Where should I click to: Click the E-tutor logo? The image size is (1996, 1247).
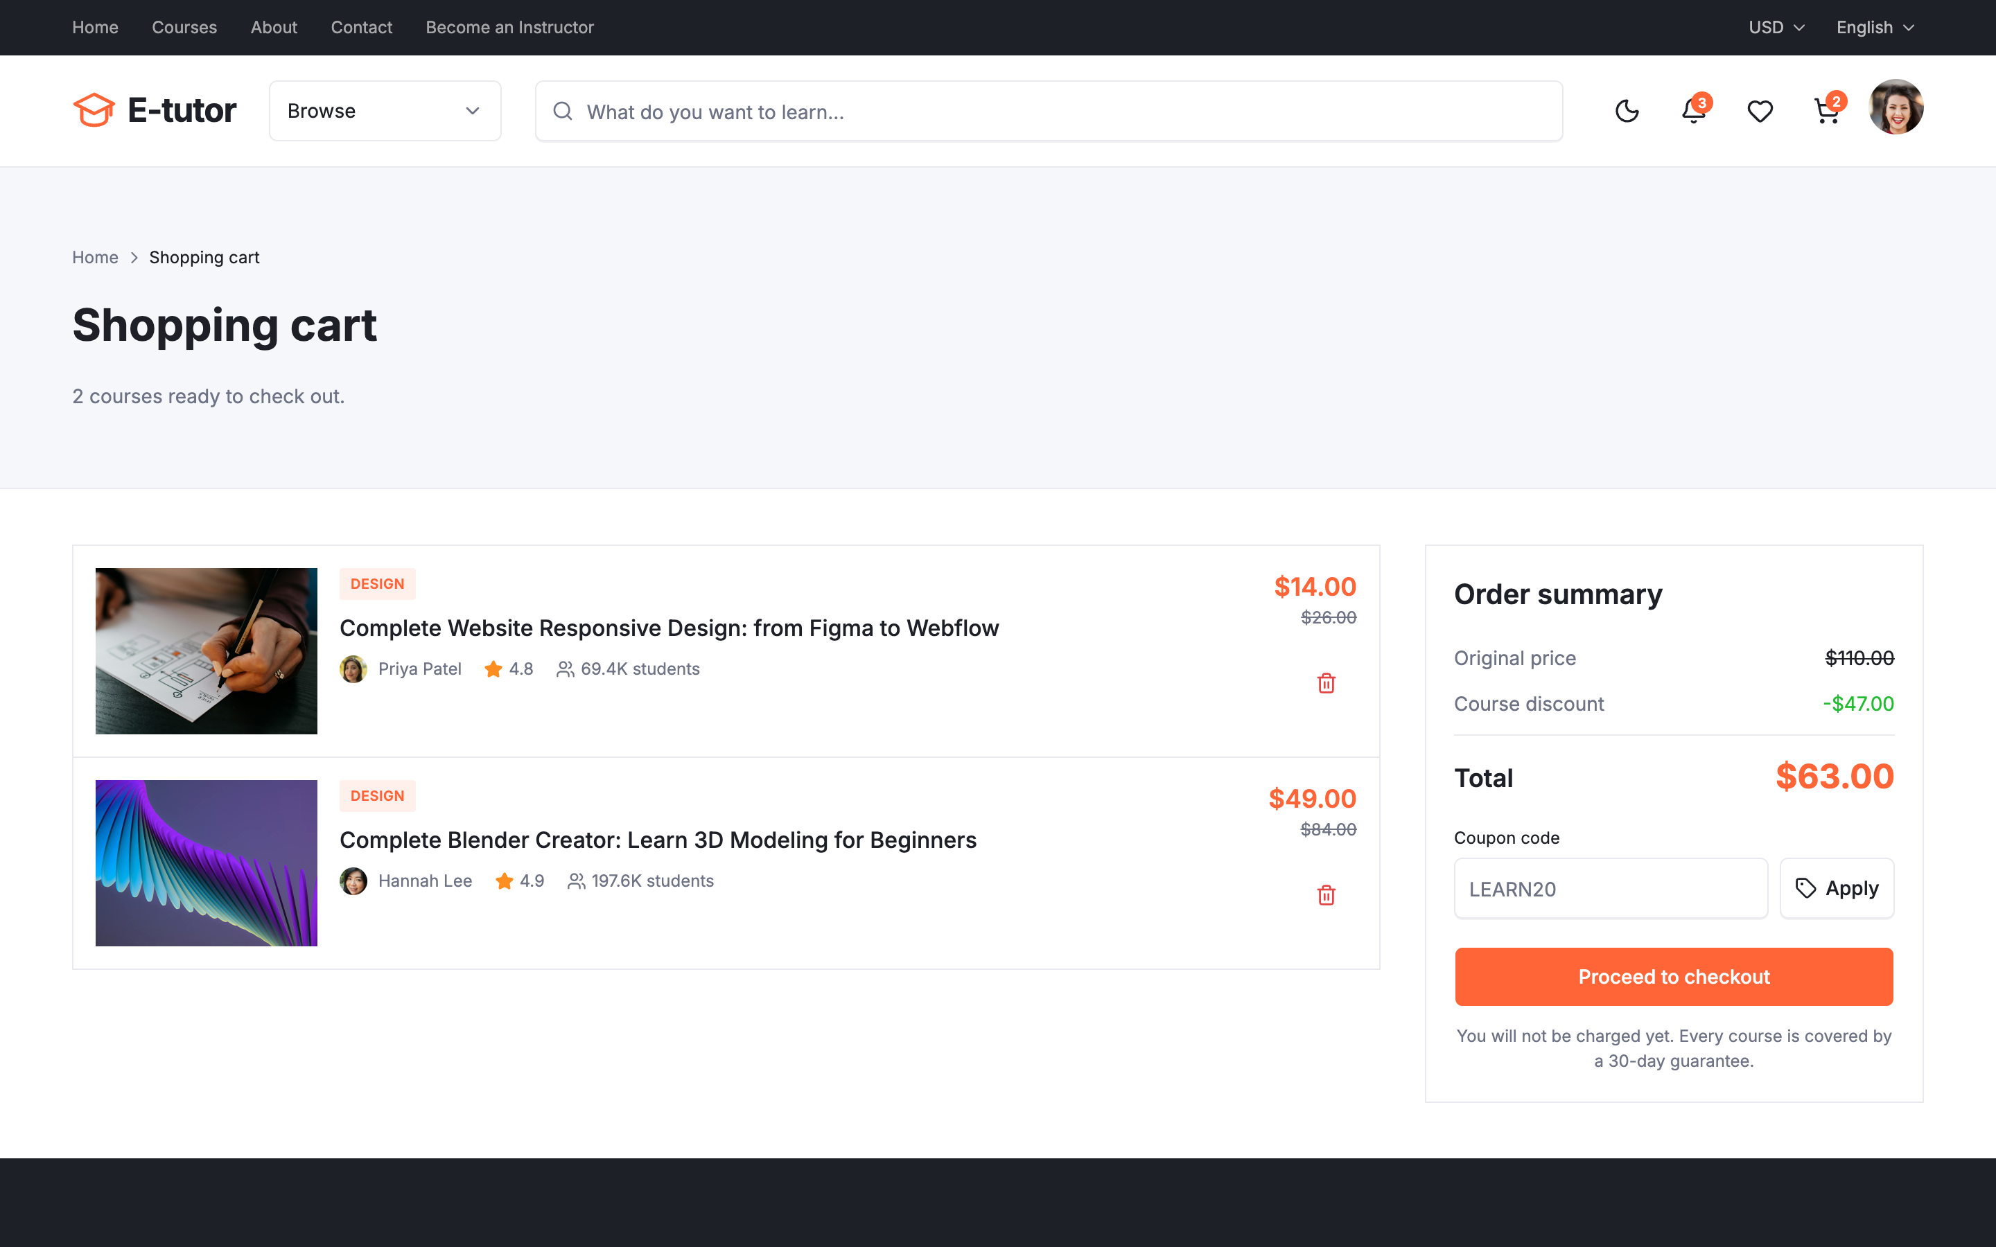(155, 111)
